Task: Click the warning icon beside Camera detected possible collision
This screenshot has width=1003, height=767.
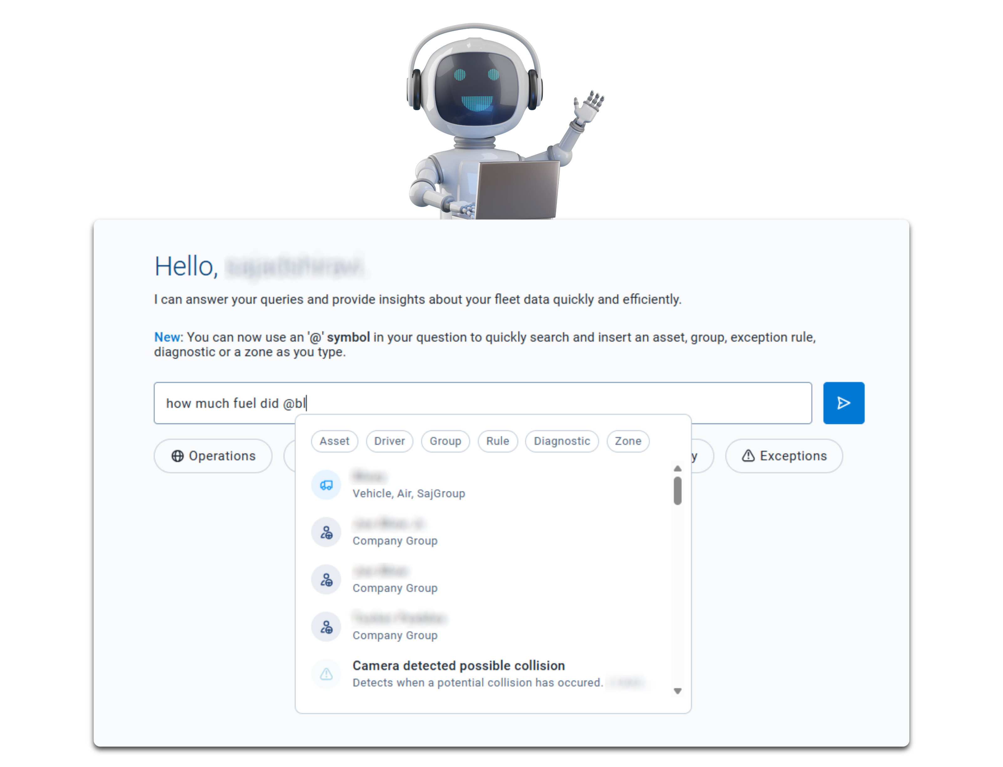Action: 326,674
